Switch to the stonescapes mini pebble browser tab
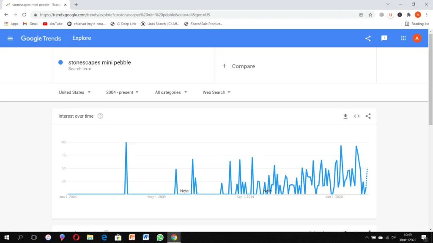The image size is (433, 243). pyautogui.click(x=36, y=5)
